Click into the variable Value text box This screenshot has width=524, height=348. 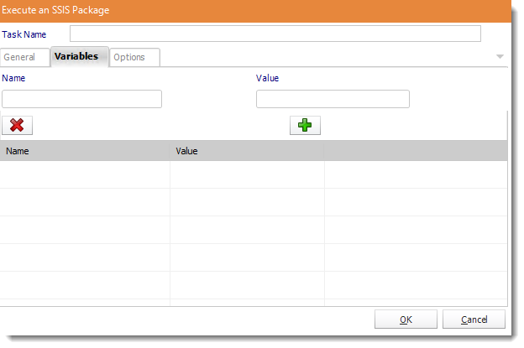click(x=333, y=99)
